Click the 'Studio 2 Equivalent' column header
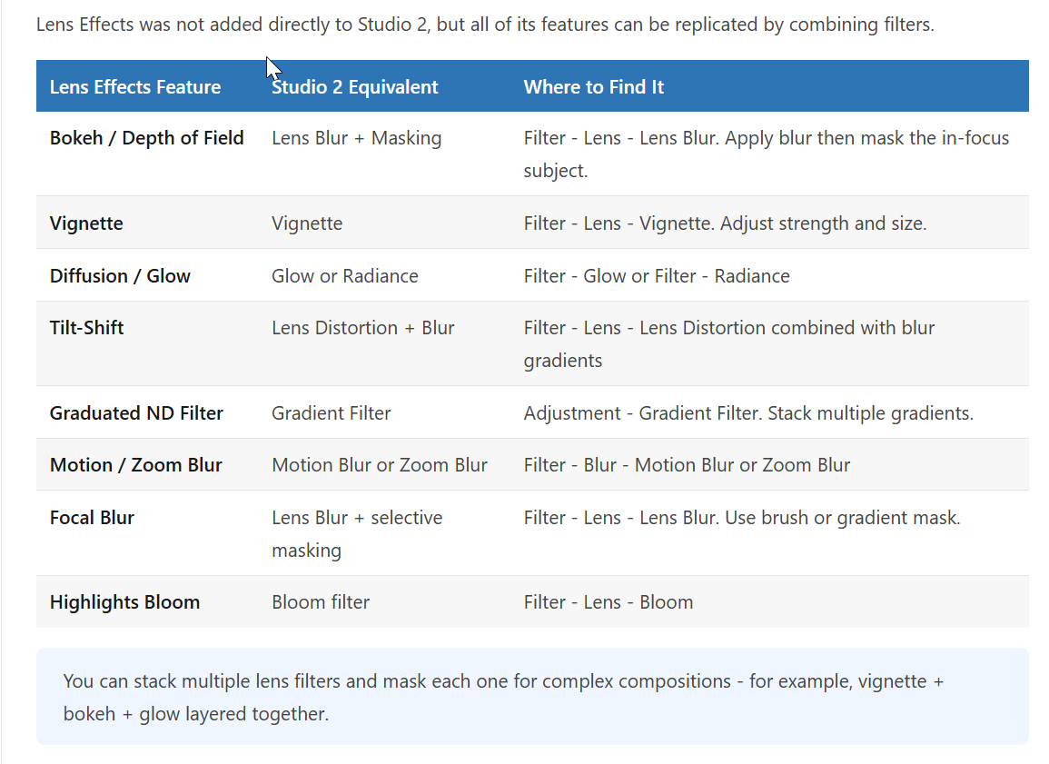1049x764 pixels. [354, 87]
